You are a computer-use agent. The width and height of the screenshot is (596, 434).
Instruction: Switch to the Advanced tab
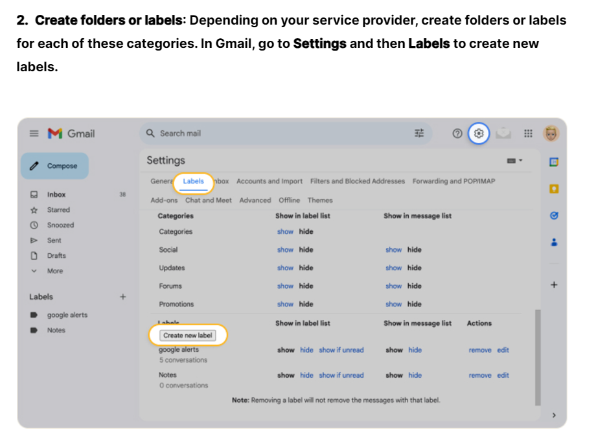255,200
